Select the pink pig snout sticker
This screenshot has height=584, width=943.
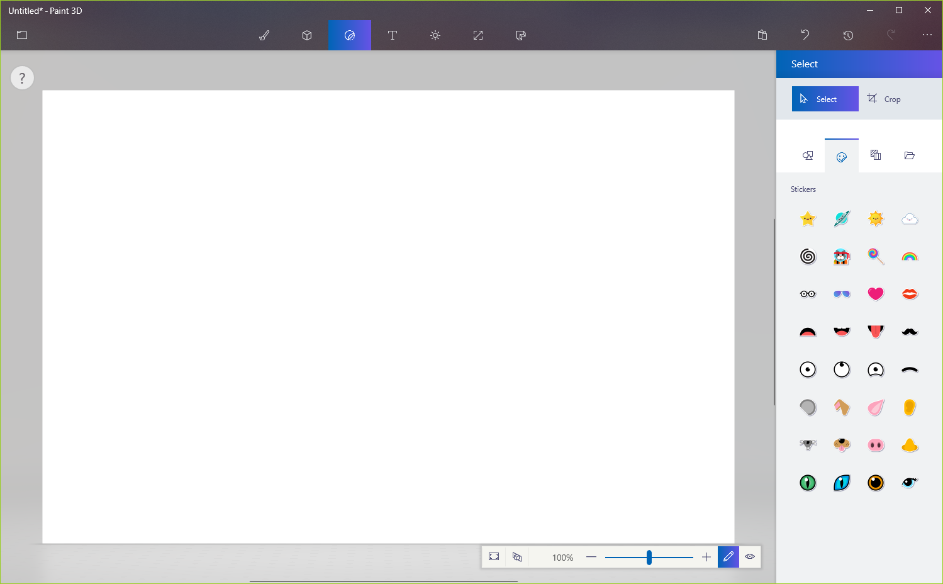click(876, 445)
